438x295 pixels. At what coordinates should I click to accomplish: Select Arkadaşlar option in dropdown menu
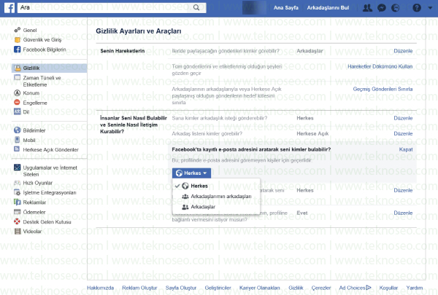216,207
